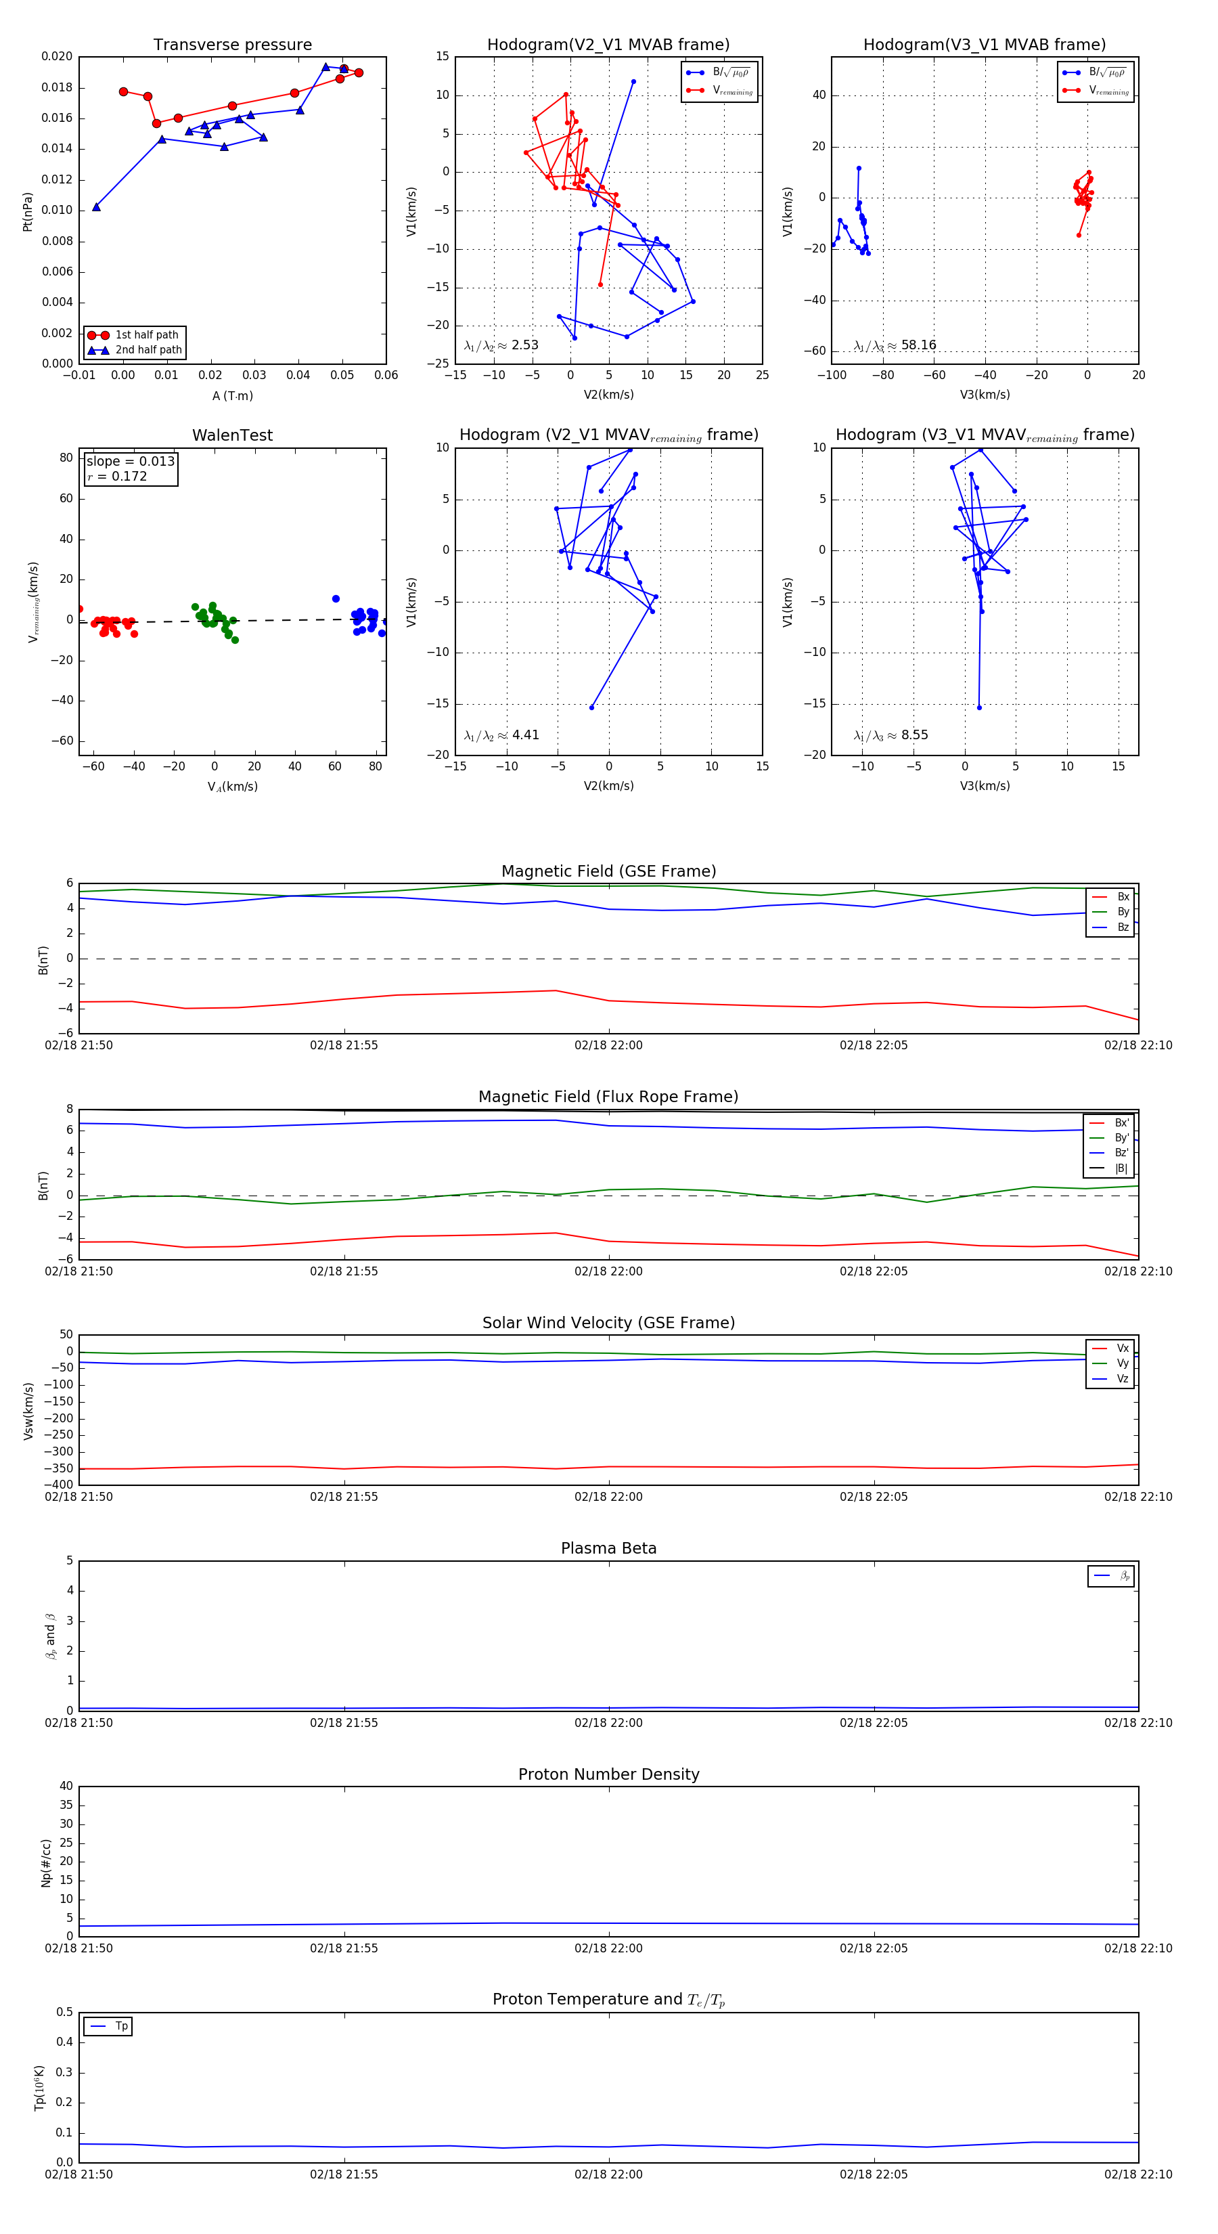Screen dimensions: 1218x2234
Task: Click the 'Plasma Beta' plot title
Action: pos(608,1548)
